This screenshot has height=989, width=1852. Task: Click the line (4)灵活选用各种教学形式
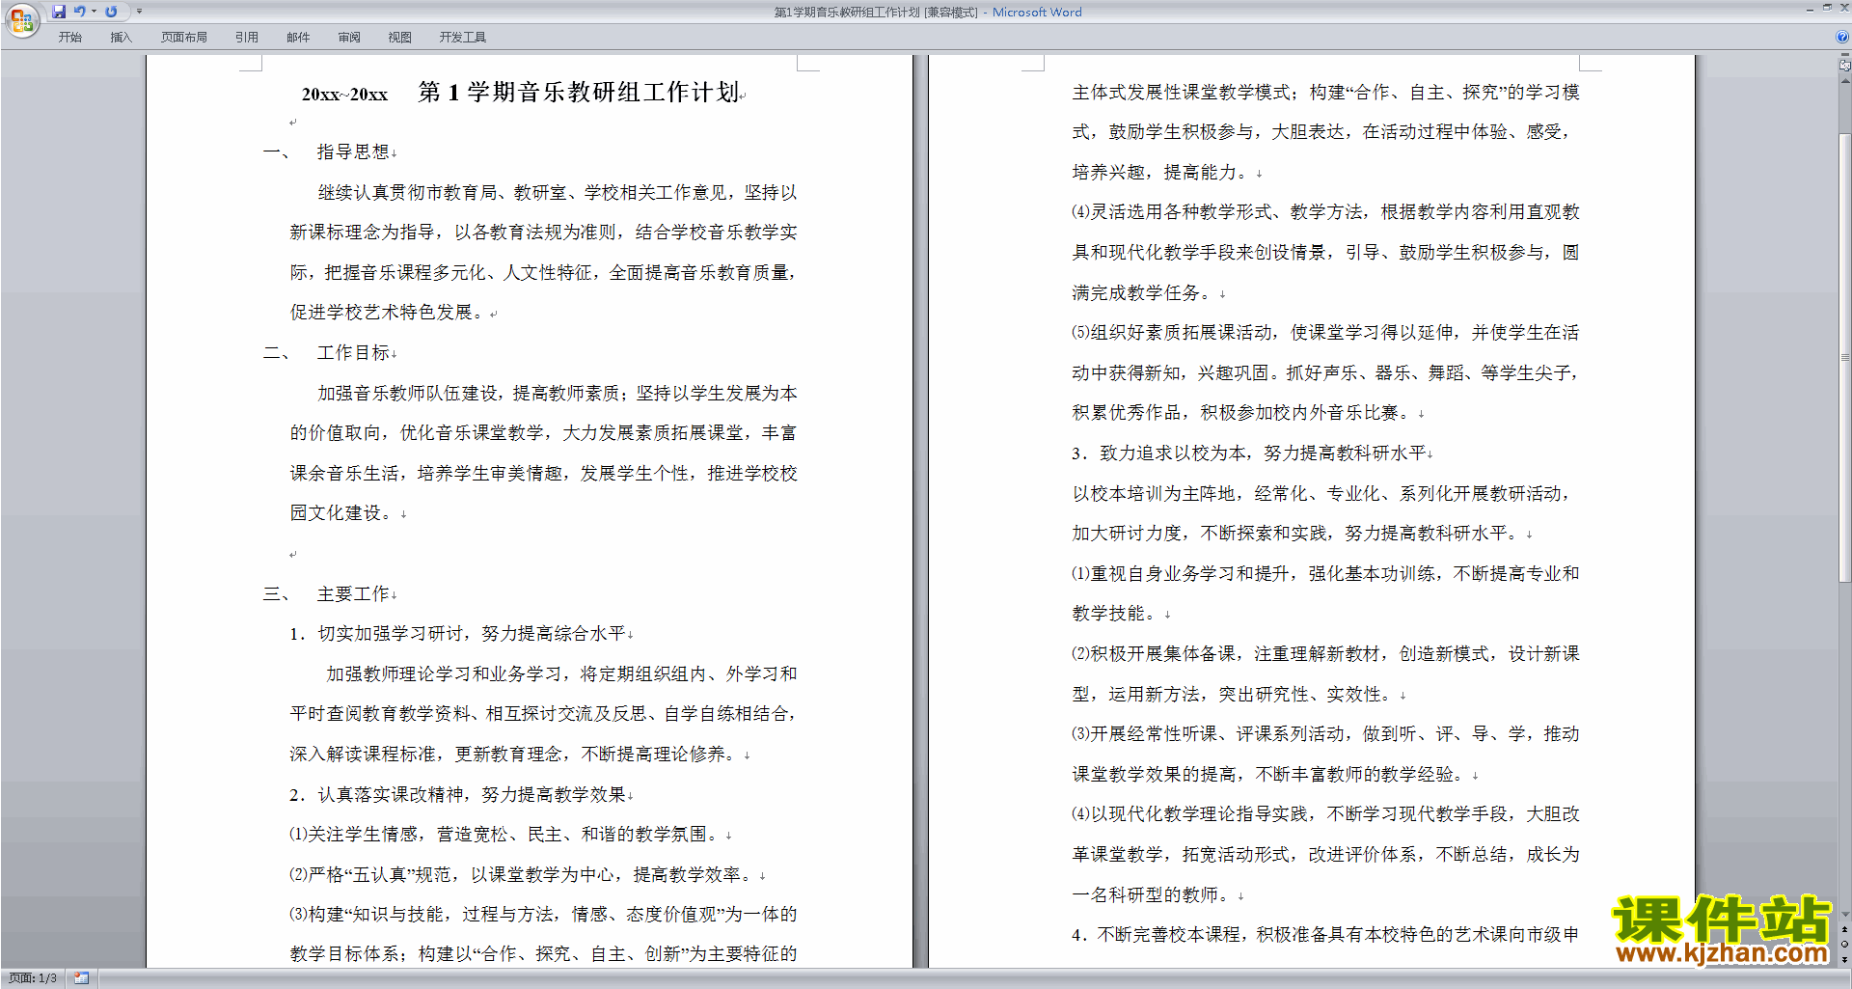click(1325, 212)
